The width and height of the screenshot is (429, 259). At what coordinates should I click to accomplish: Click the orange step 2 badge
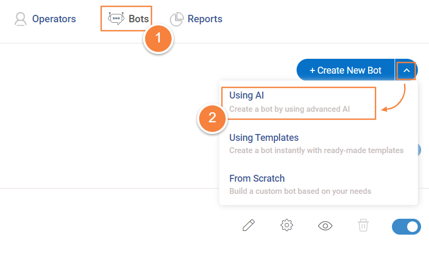(x=212, y=118)
